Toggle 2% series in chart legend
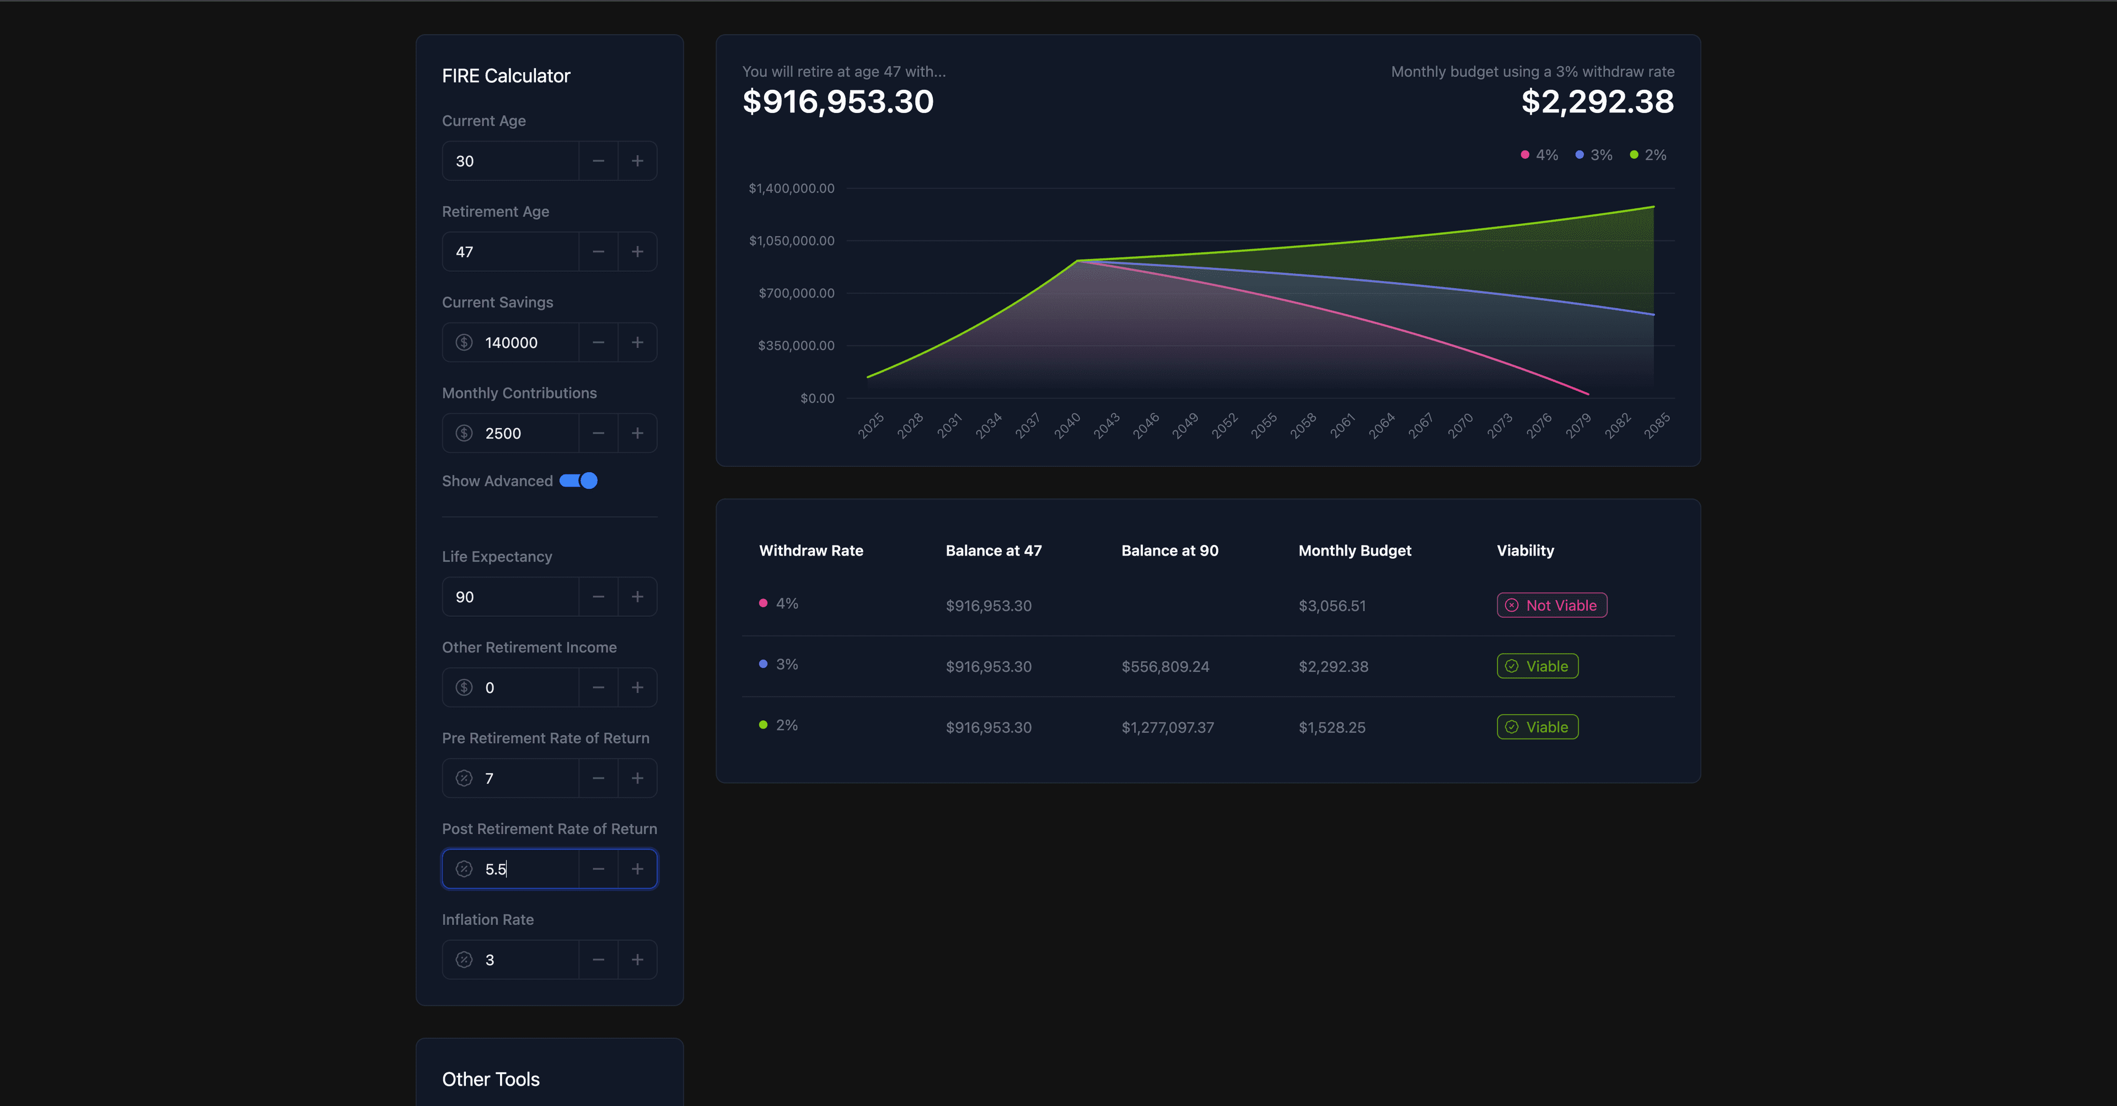2117x1106 pixels. 1648,155
